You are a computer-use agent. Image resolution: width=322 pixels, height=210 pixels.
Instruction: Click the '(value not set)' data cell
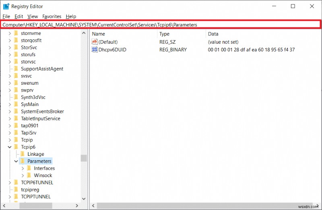tap(223, 42)
